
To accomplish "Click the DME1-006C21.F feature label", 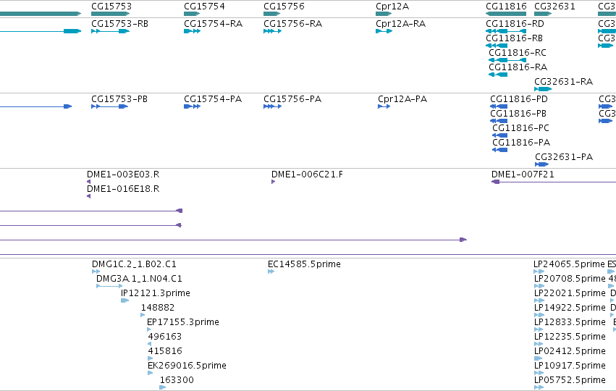I will coord(307,175).
